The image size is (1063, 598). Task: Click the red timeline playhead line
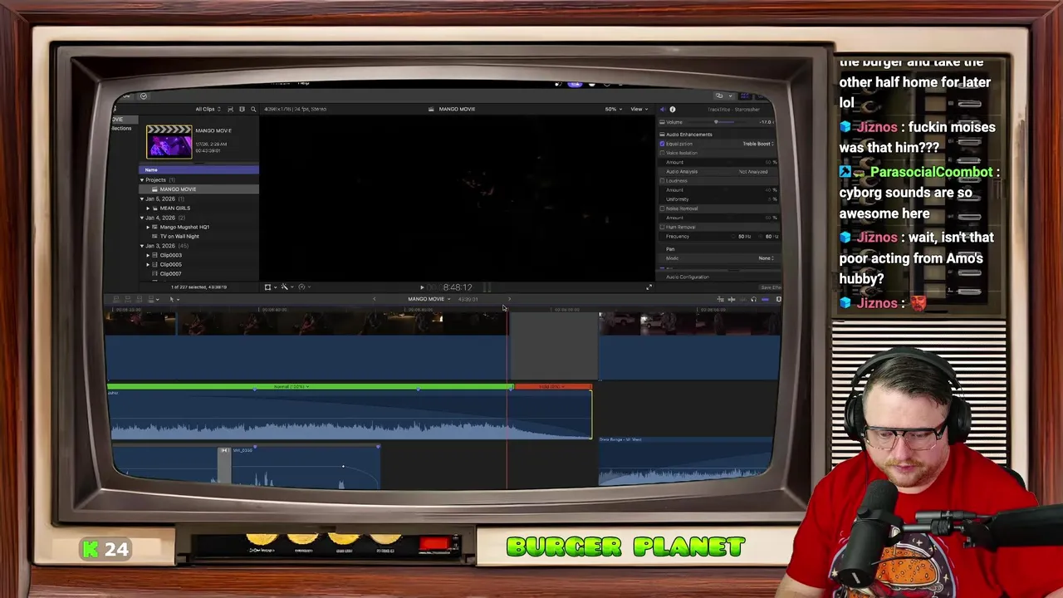point(507,399)
